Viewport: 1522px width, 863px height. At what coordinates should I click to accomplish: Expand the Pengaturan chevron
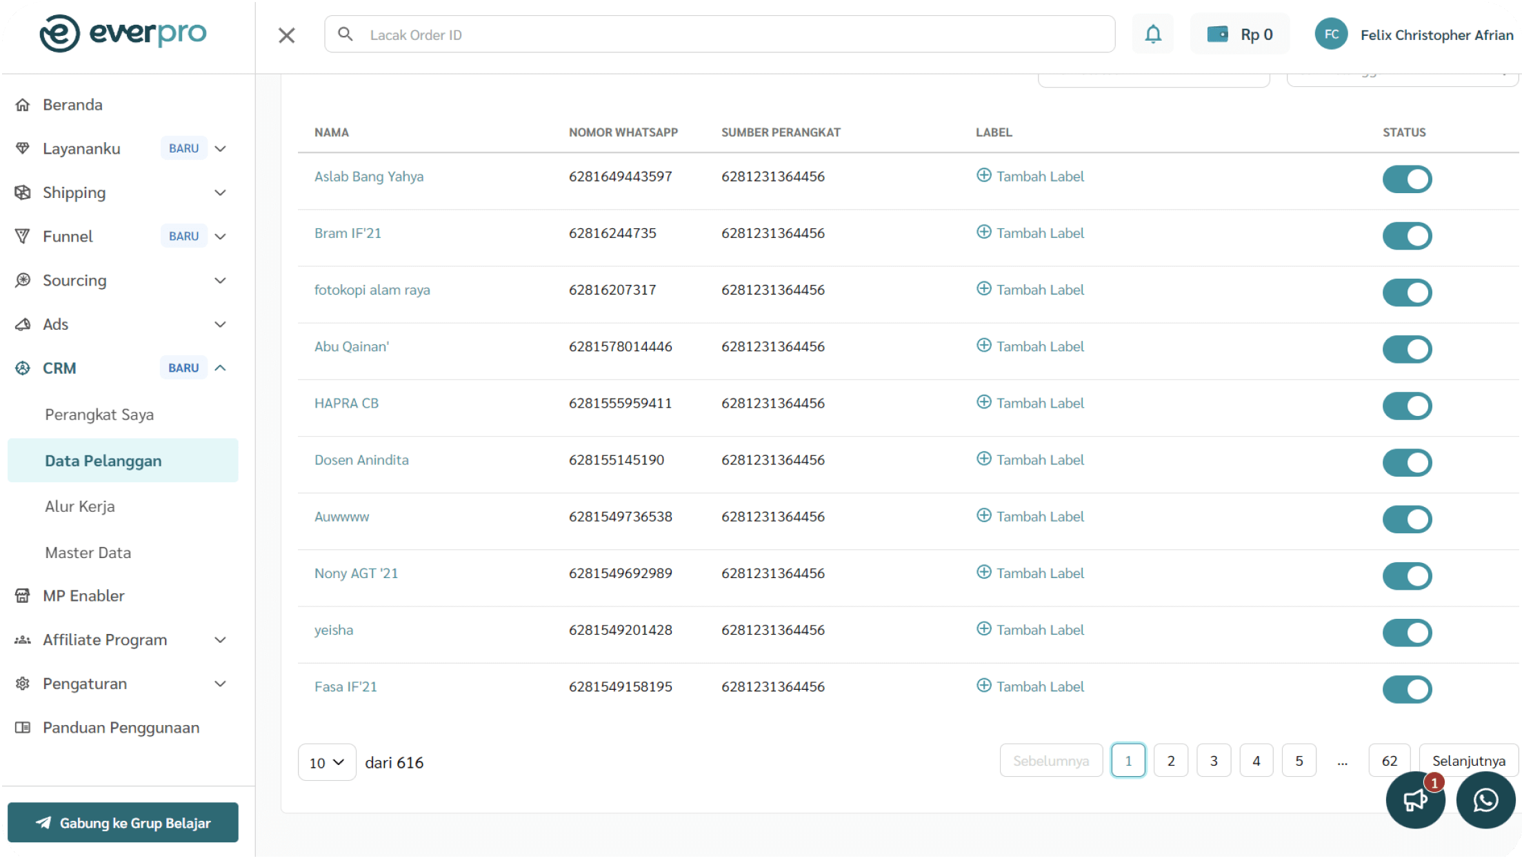pos(220,684)
